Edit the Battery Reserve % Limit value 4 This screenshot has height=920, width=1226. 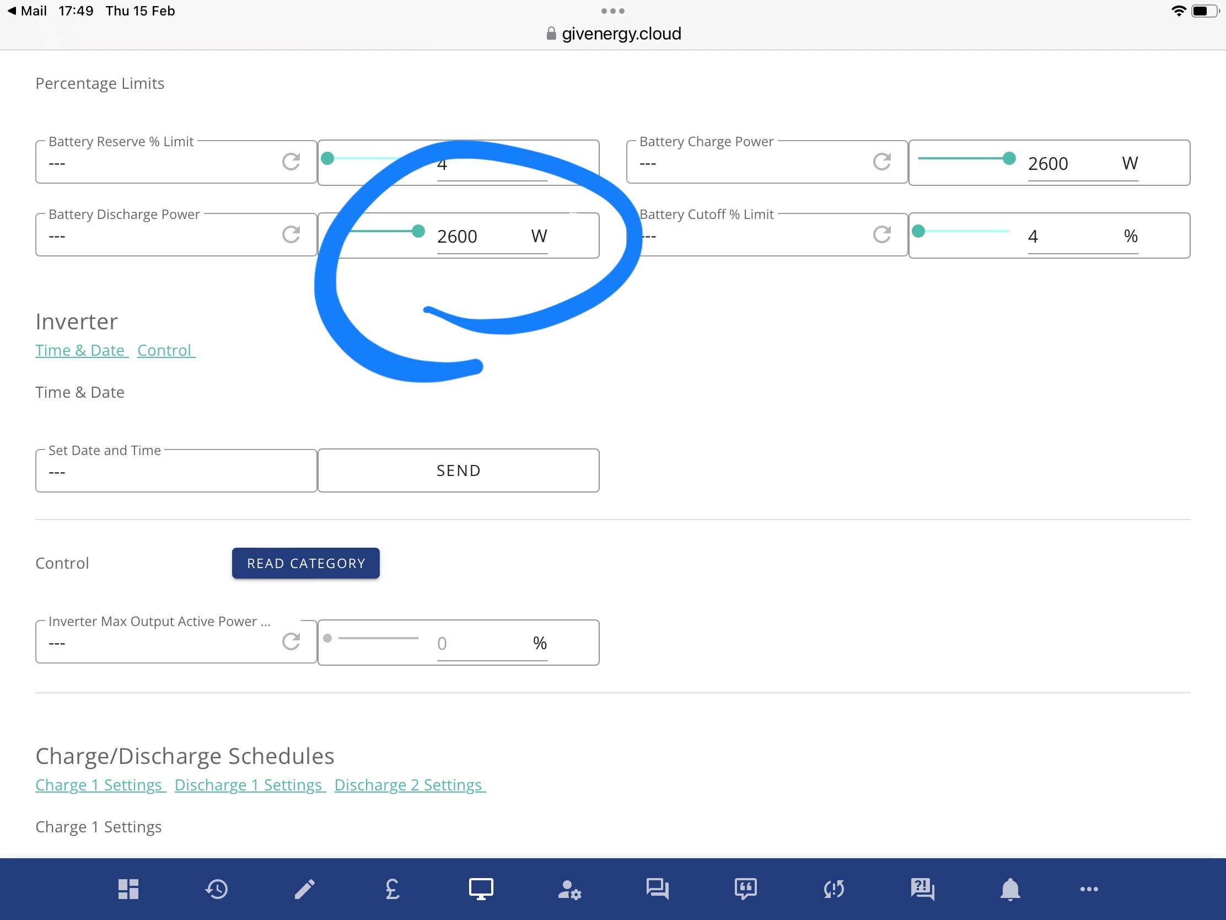(492, 164)
